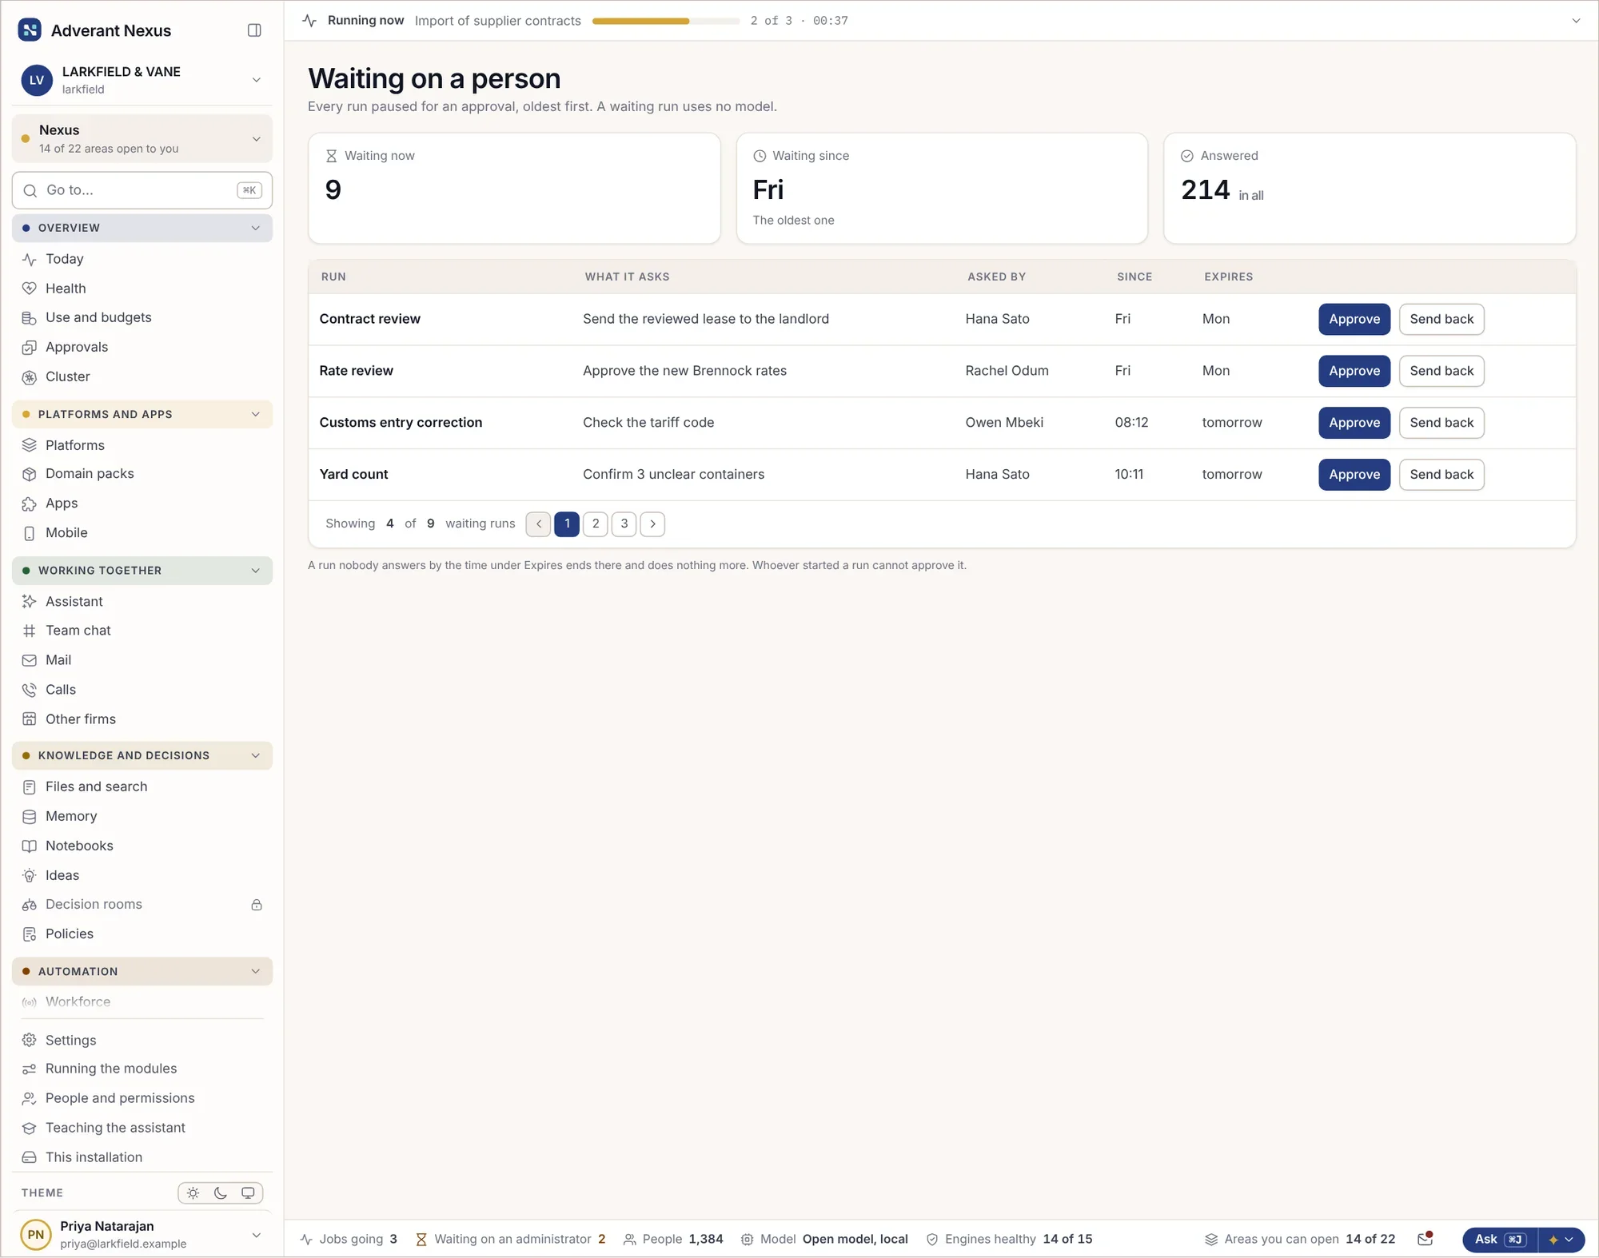Select page 1 of waiting runs
The width and height of the screenshot is (1599, 1258).
pyautogui.click(x=567, y=524)
